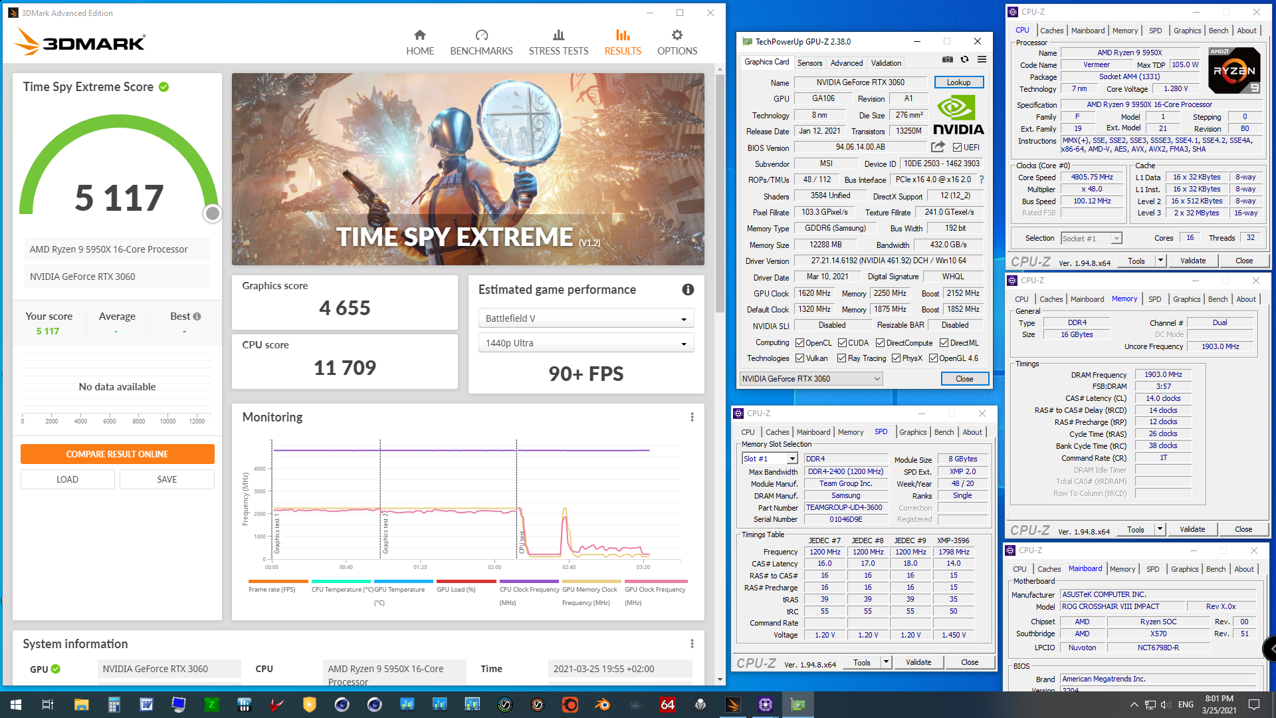Screen dimensions: 1276x718
Task: Toggle DirectML checkbox in GPU-Z
Action: coord(944,343)
